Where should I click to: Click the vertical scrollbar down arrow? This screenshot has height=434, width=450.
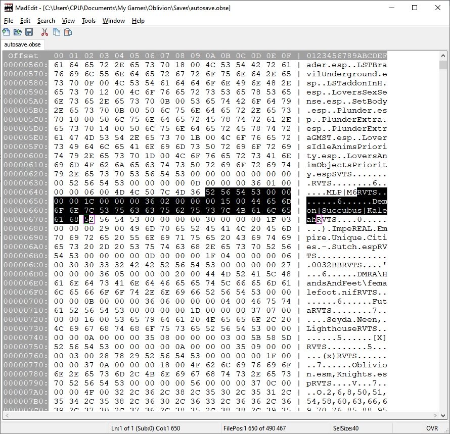coord(443,415)
